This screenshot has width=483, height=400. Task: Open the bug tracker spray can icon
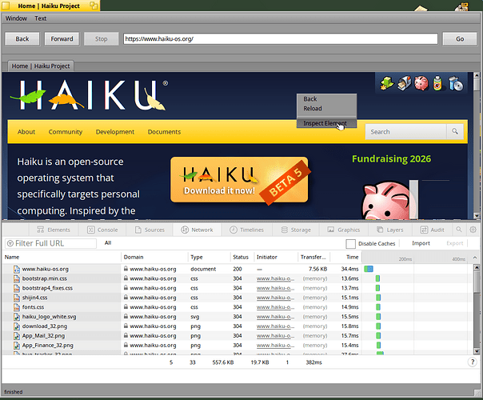(x=437, y=83)
